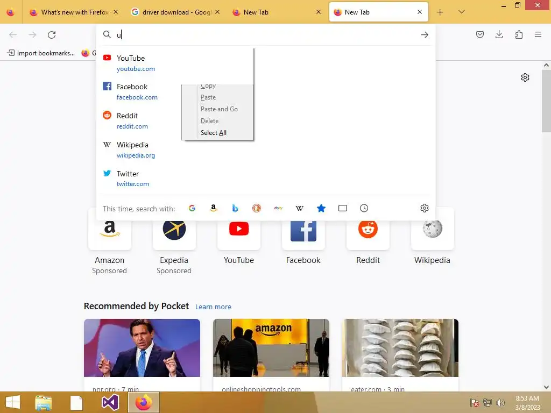Open the Downloads panel
The width and height of the screenshot is (551, 413).
[499, 34]
